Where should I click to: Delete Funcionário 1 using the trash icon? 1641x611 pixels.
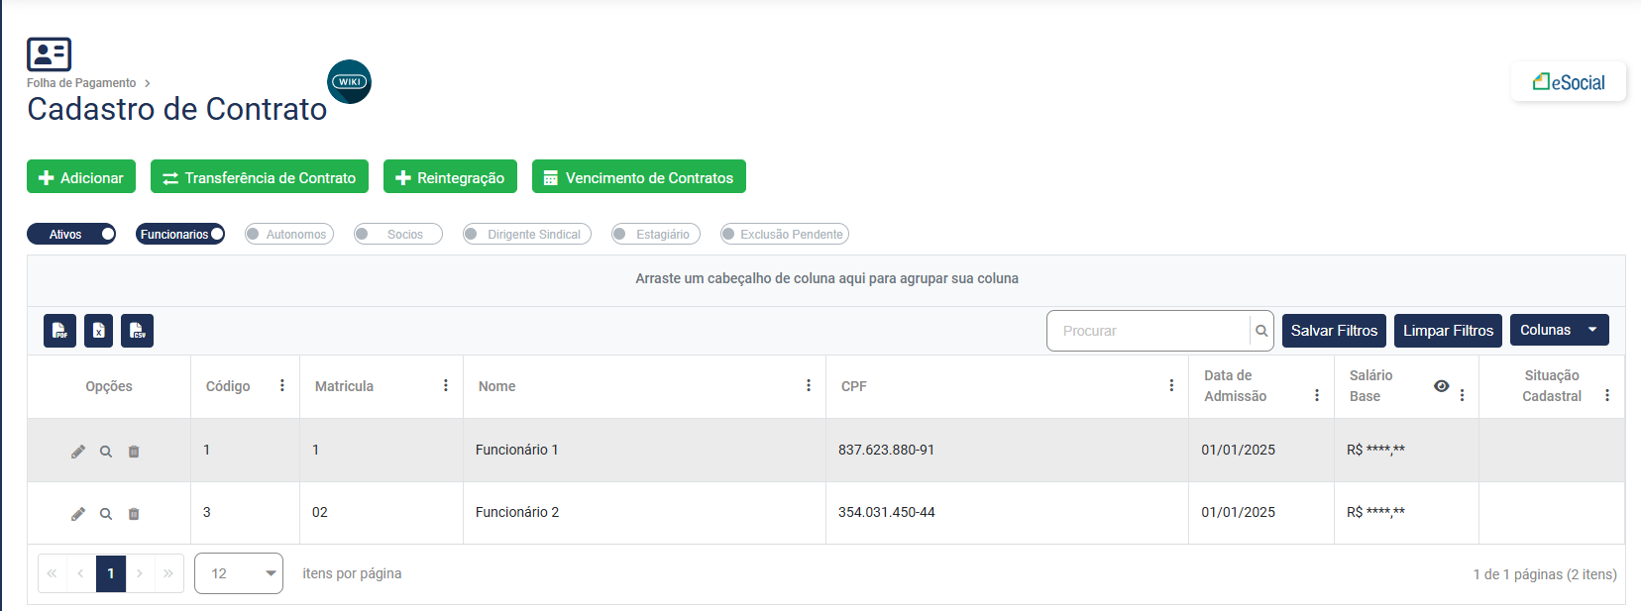134,452
